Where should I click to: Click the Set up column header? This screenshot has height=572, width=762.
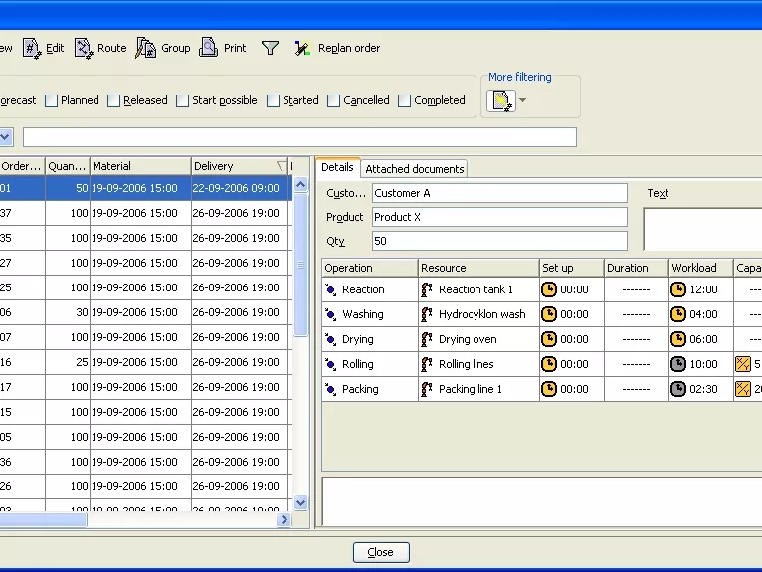click(571, 268)
